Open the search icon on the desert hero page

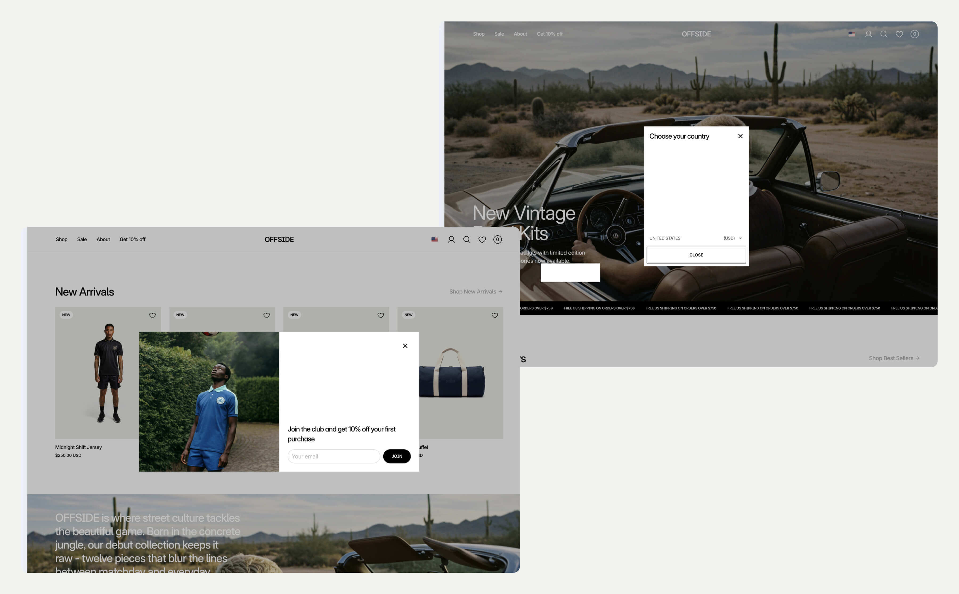884,34
